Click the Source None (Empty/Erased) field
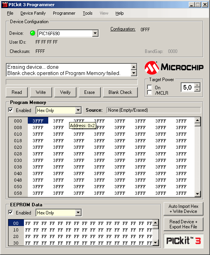This screenshot has width=210, height=255. 154,110
